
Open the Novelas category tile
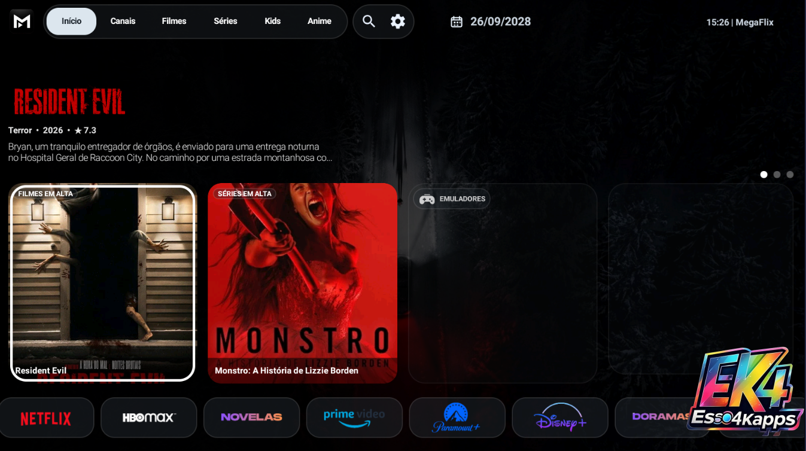pyautogui.click(x=251, y=418)
